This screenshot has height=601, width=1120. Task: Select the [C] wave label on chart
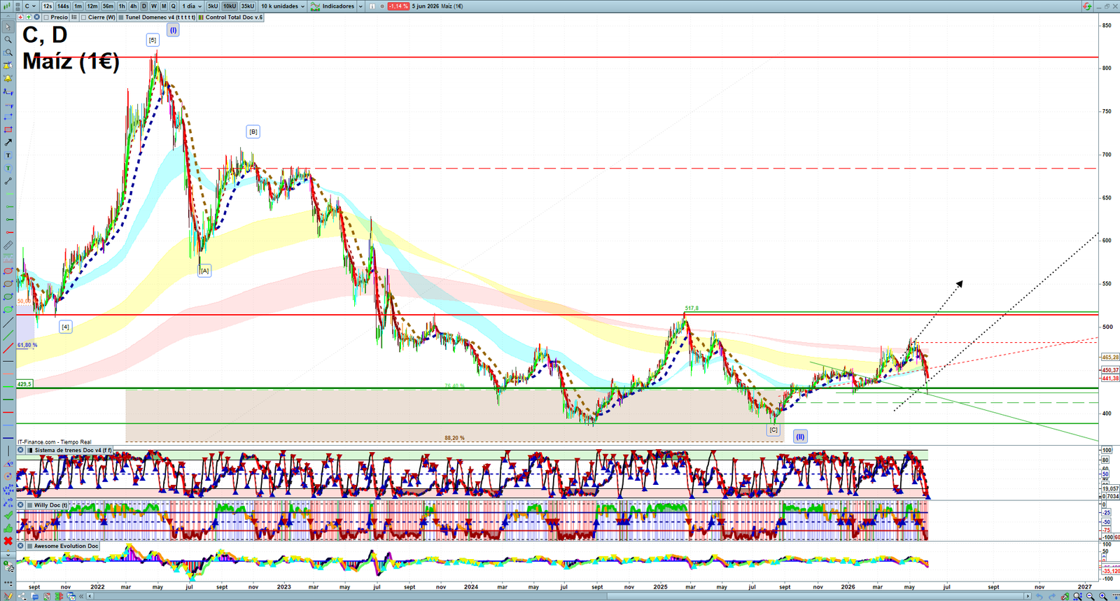[x=773, y=430]
